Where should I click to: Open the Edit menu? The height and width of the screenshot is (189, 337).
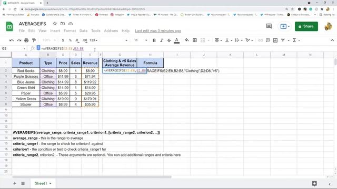pyautogui.click(x=32, y=31)
